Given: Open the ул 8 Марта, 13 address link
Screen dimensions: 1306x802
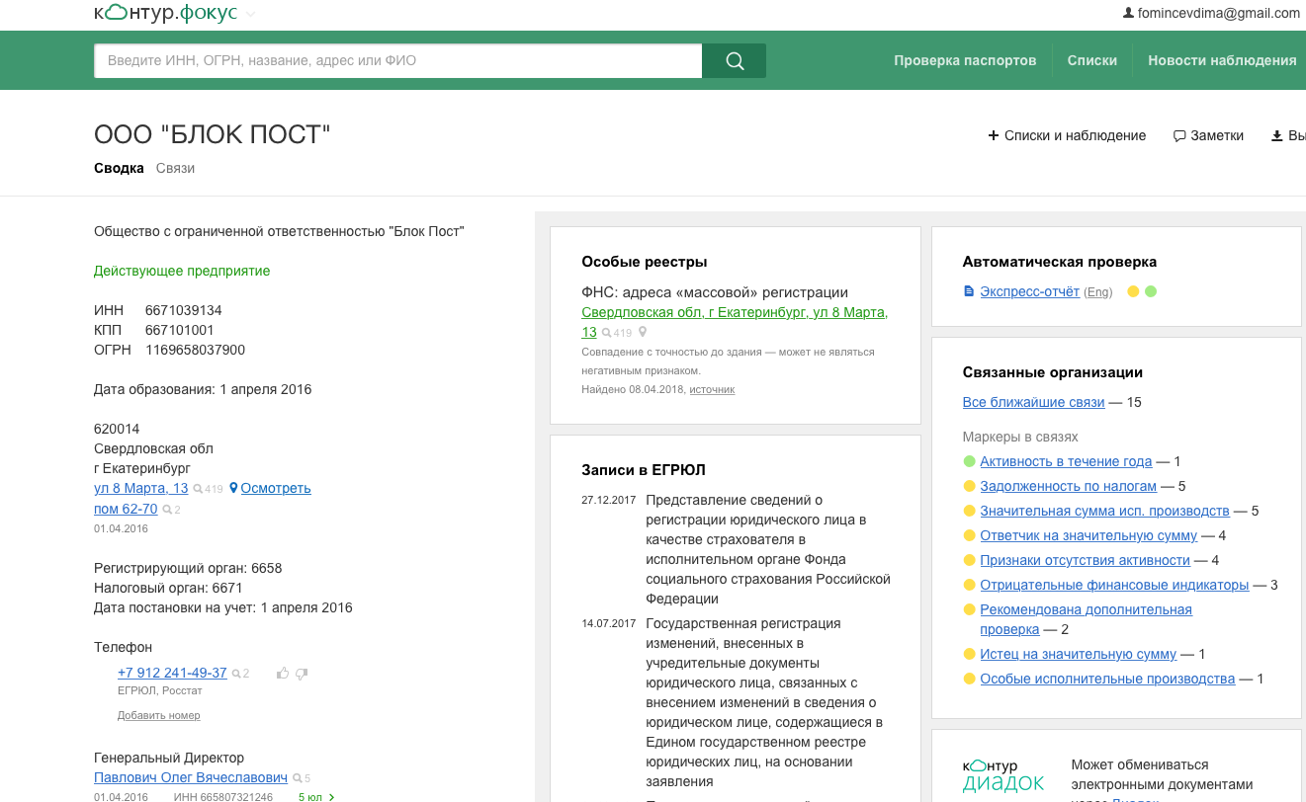Looking at the screenshot, I should 140,488.
